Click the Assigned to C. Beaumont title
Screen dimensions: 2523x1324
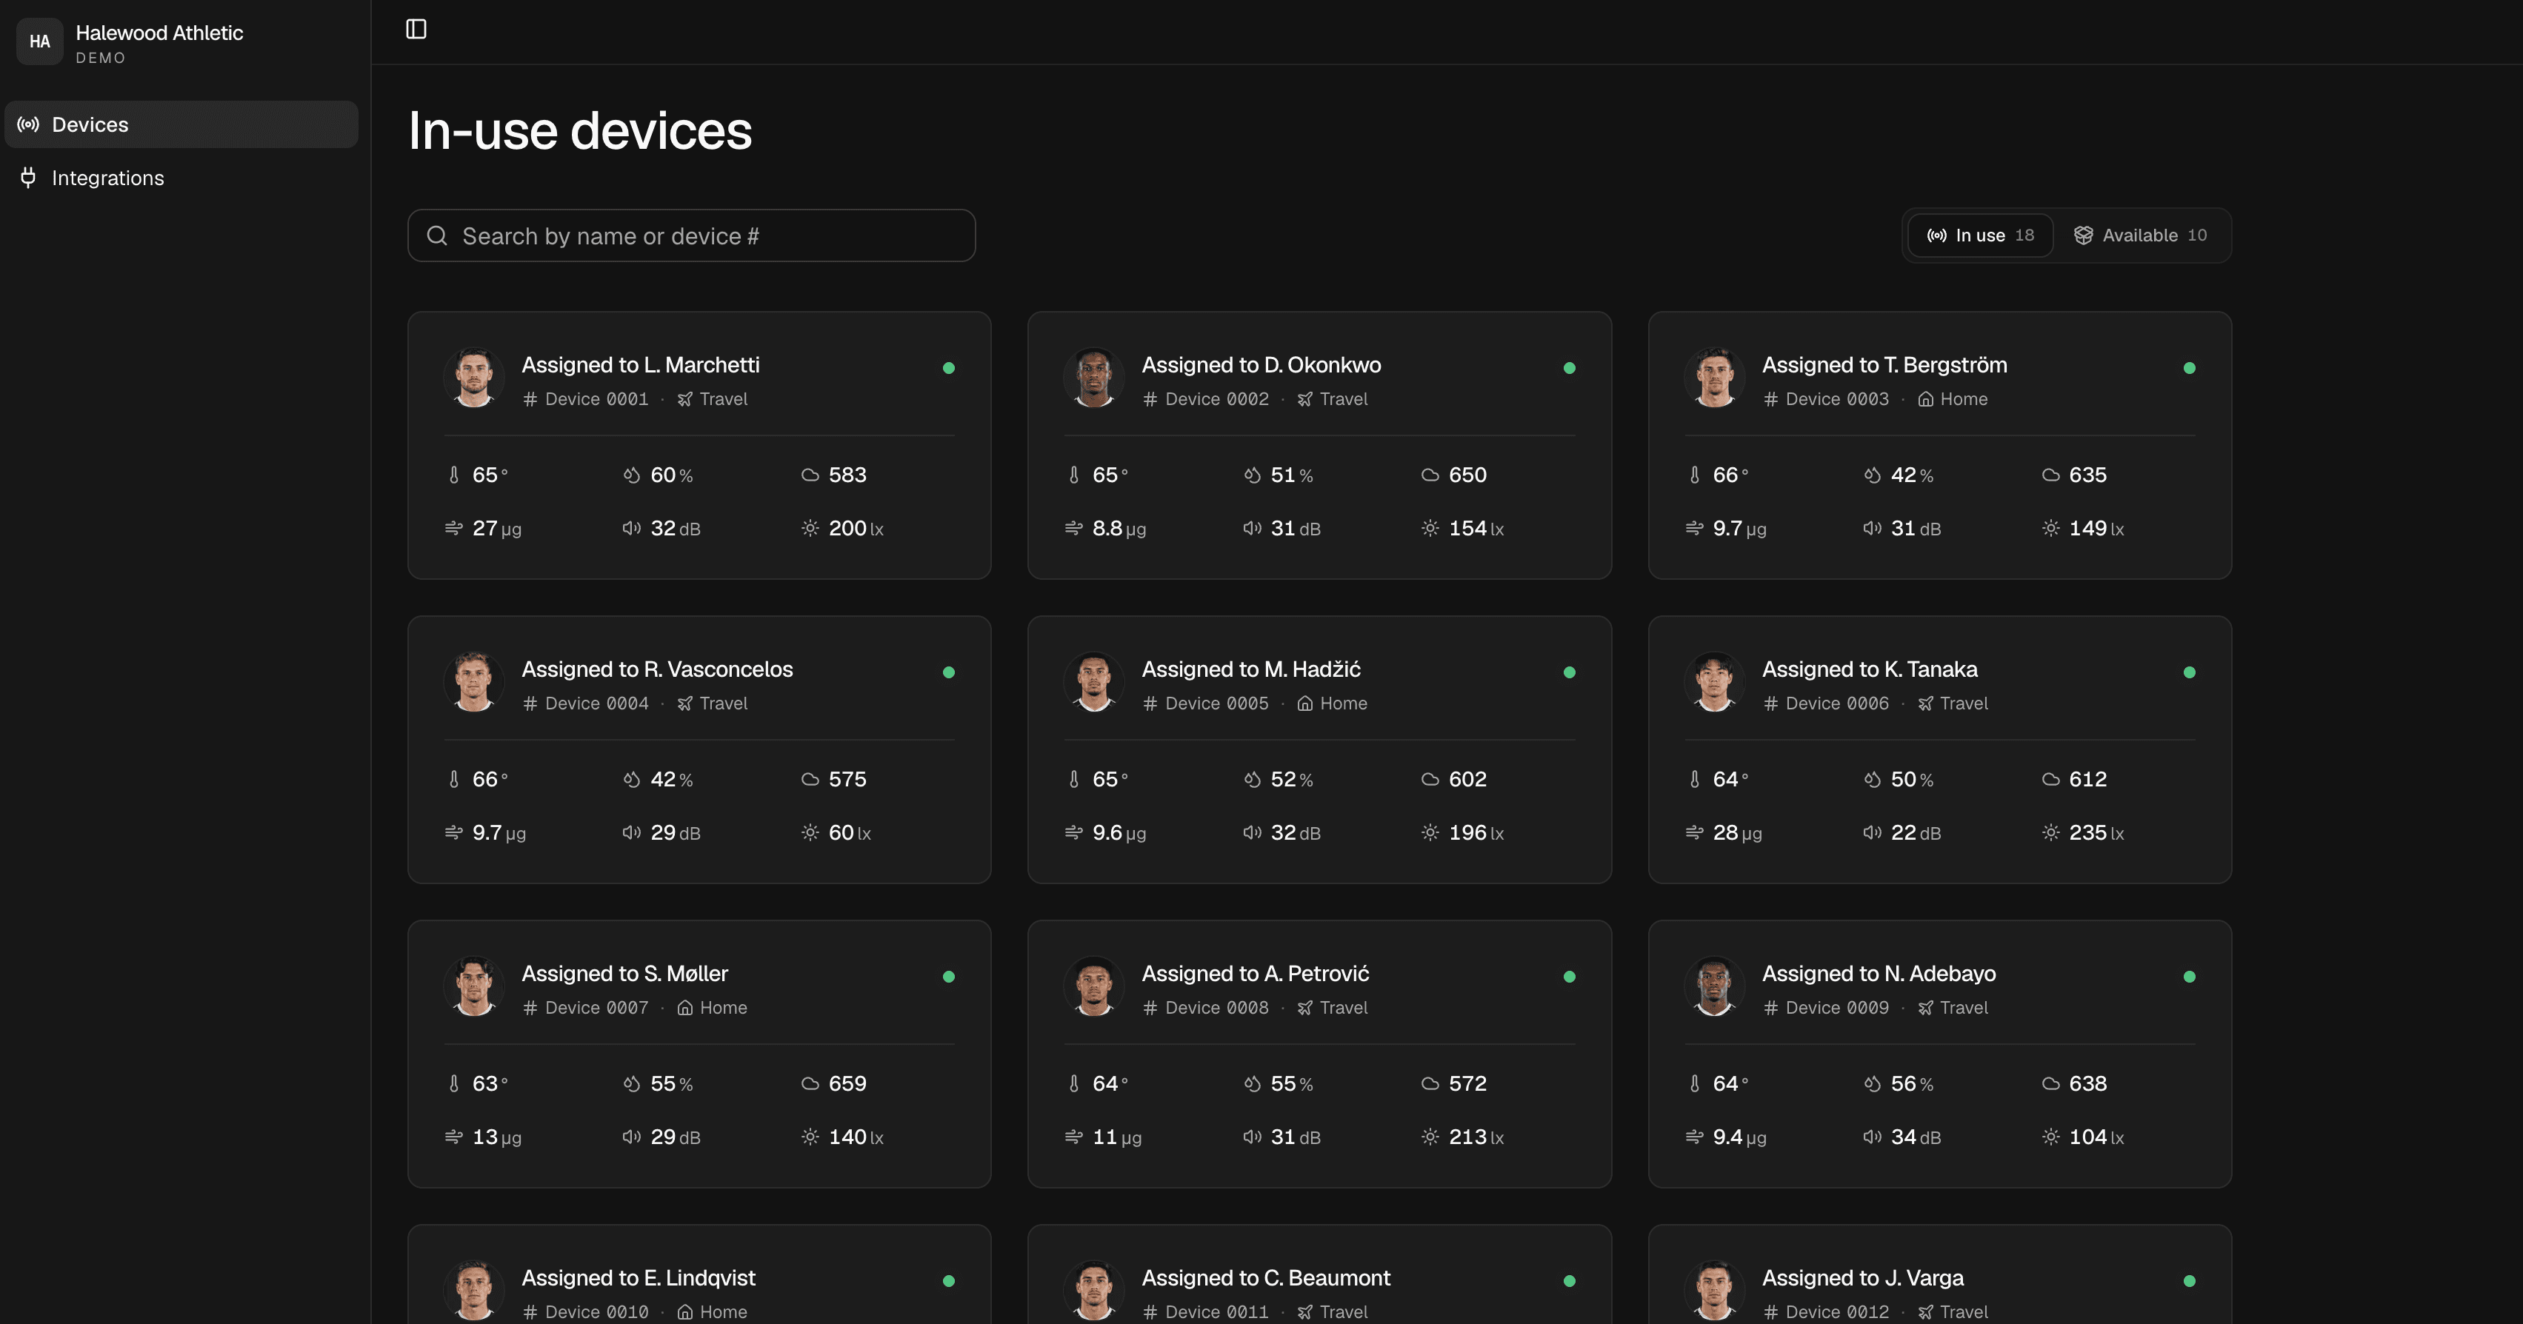[x=1267, y=1278]
